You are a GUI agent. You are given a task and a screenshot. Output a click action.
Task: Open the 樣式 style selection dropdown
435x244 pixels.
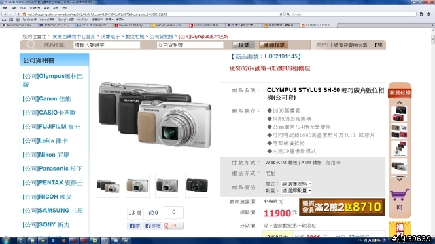[296, 184]
